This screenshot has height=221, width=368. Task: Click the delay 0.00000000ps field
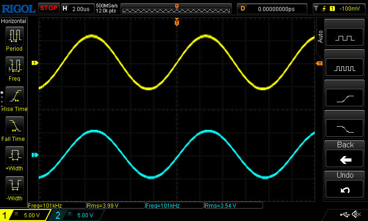click(x=272, y=9)
